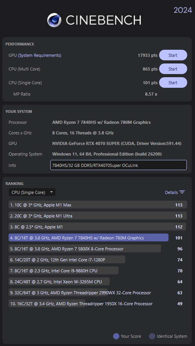Open the CPU (Single Core) ranking dropdown
The image size is (195, 346).
(x=32, y=192)
